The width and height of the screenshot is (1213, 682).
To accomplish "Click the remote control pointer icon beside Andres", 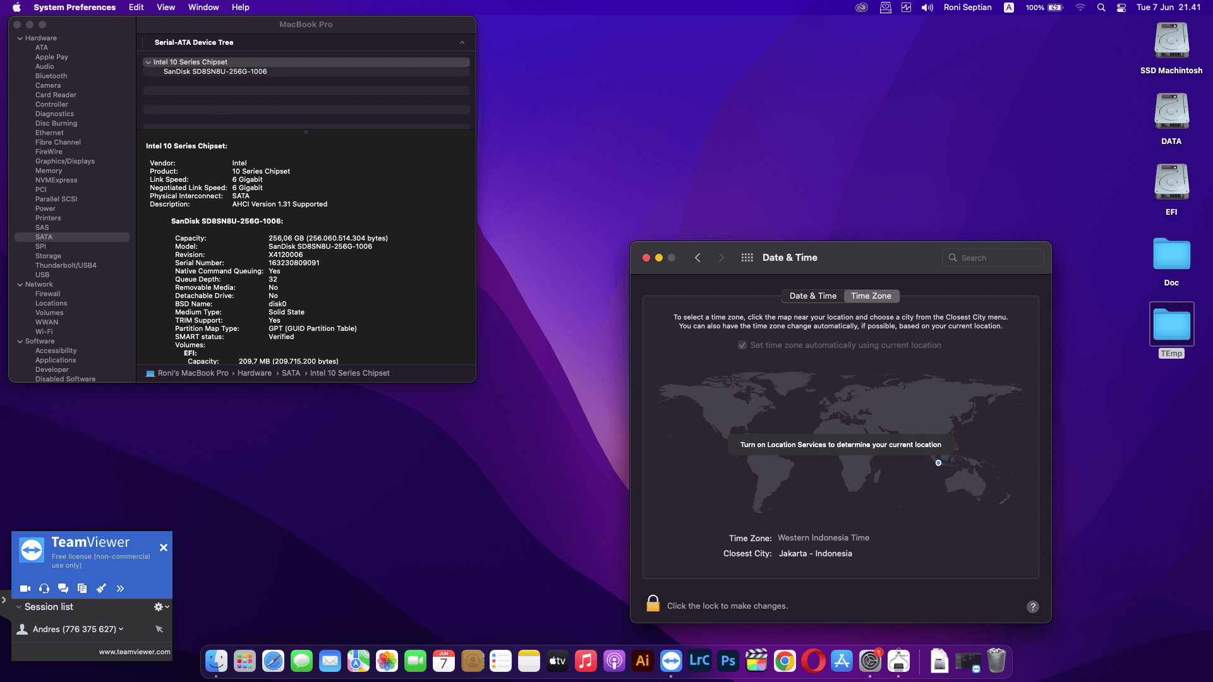I will coord(159,629).
